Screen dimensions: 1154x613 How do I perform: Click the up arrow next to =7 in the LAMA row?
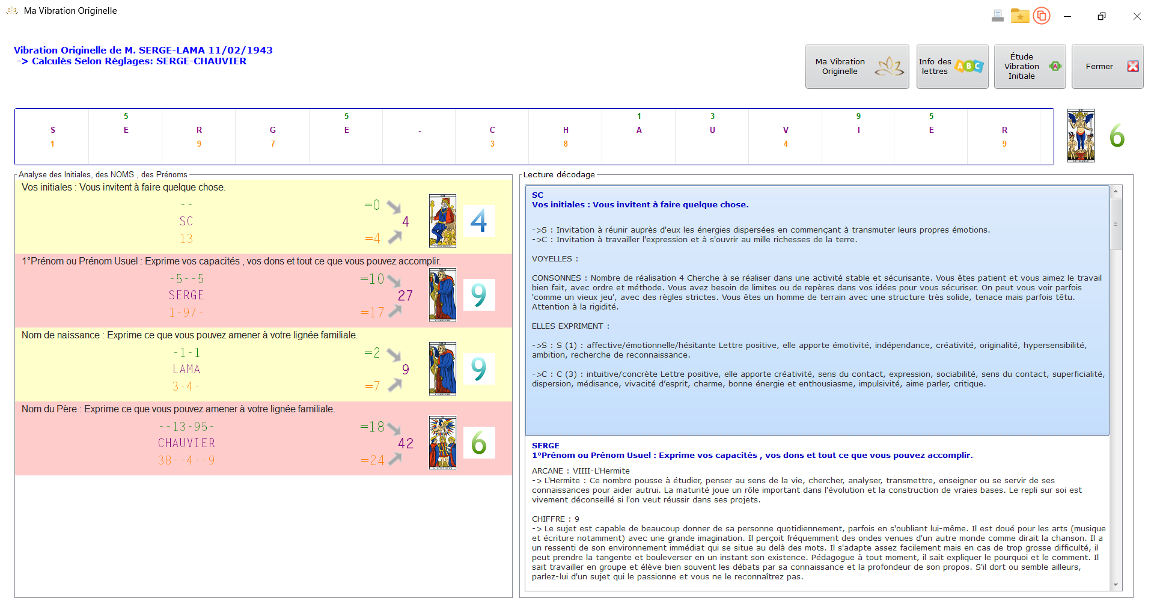click(394, 385)
